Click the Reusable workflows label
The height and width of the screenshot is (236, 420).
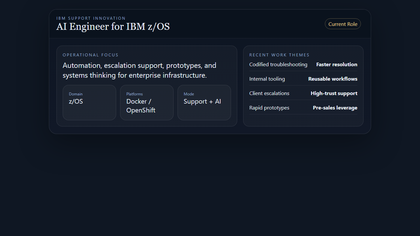tap(332, 79)
